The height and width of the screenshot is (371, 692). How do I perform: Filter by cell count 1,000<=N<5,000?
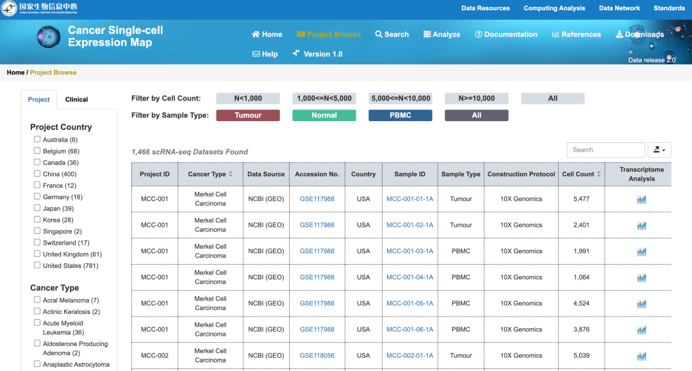pyautogui.click(x=324, y=99)
